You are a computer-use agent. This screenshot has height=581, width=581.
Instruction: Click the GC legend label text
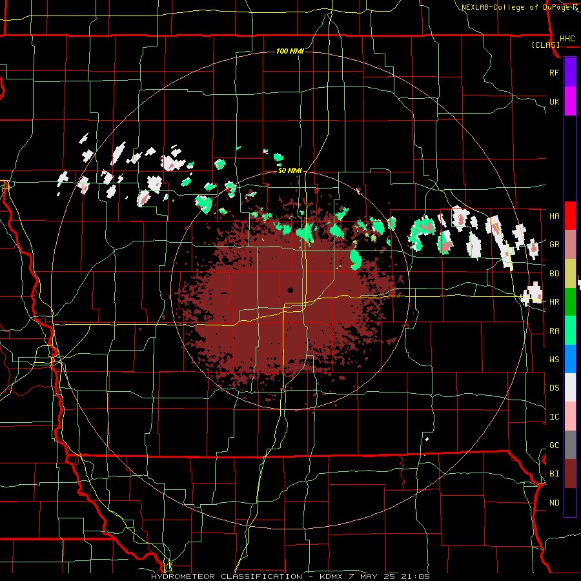click(554, 445)
